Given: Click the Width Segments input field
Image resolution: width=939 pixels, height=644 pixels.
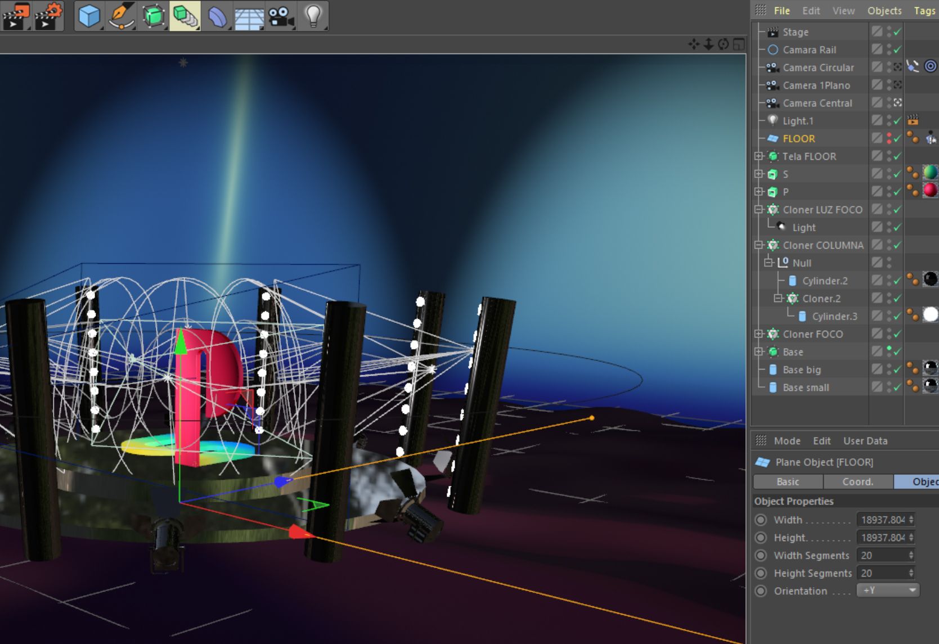Looking at the screenshot, I should 885,555.
